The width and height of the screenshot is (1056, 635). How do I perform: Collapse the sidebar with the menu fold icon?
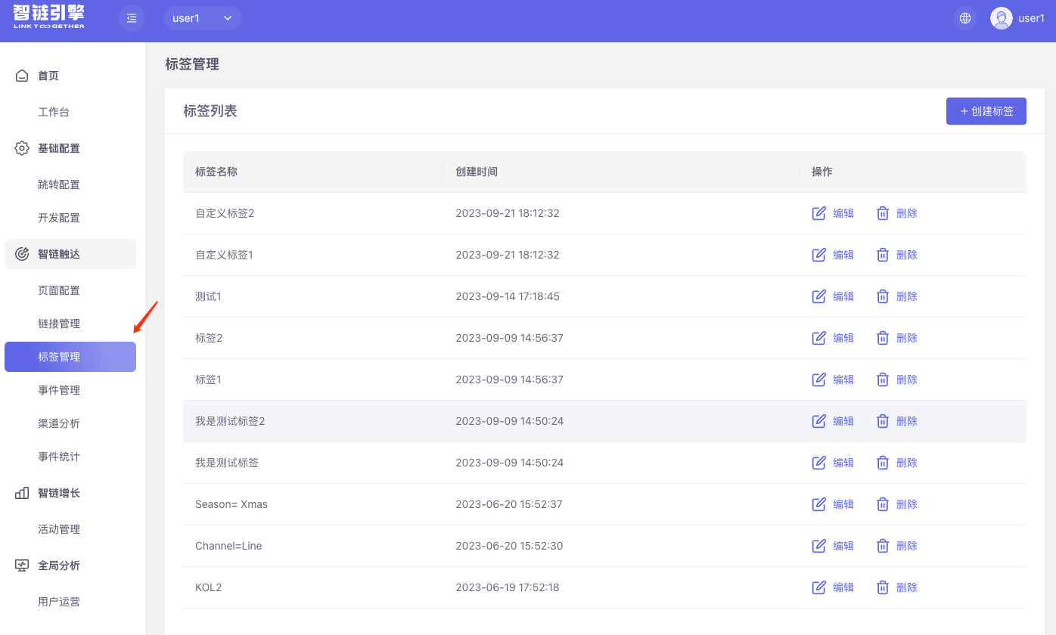(x=132, y=18)
